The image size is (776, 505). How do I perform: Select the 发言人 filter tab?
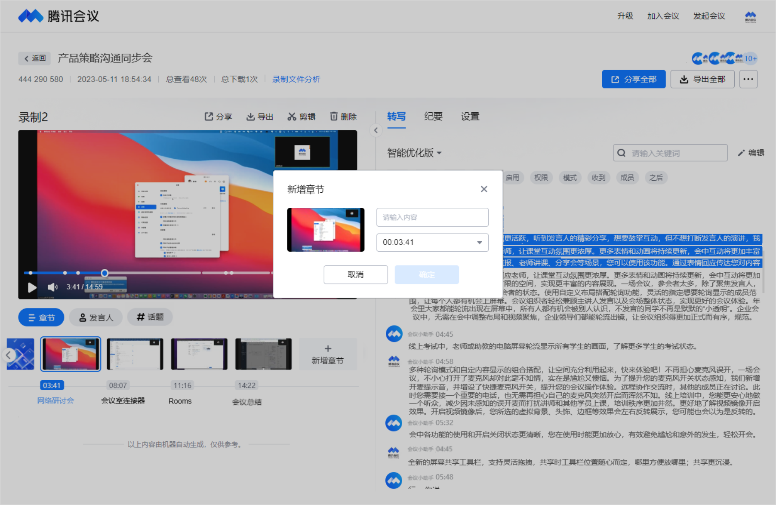click(x=96, y=317)
